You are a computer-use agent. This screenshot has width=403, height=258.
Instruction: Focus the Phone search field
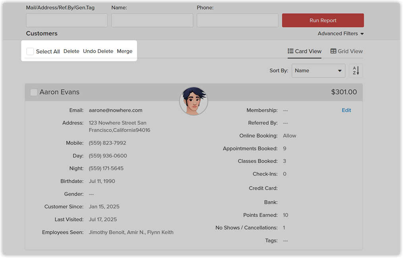[x=237, y=20]
